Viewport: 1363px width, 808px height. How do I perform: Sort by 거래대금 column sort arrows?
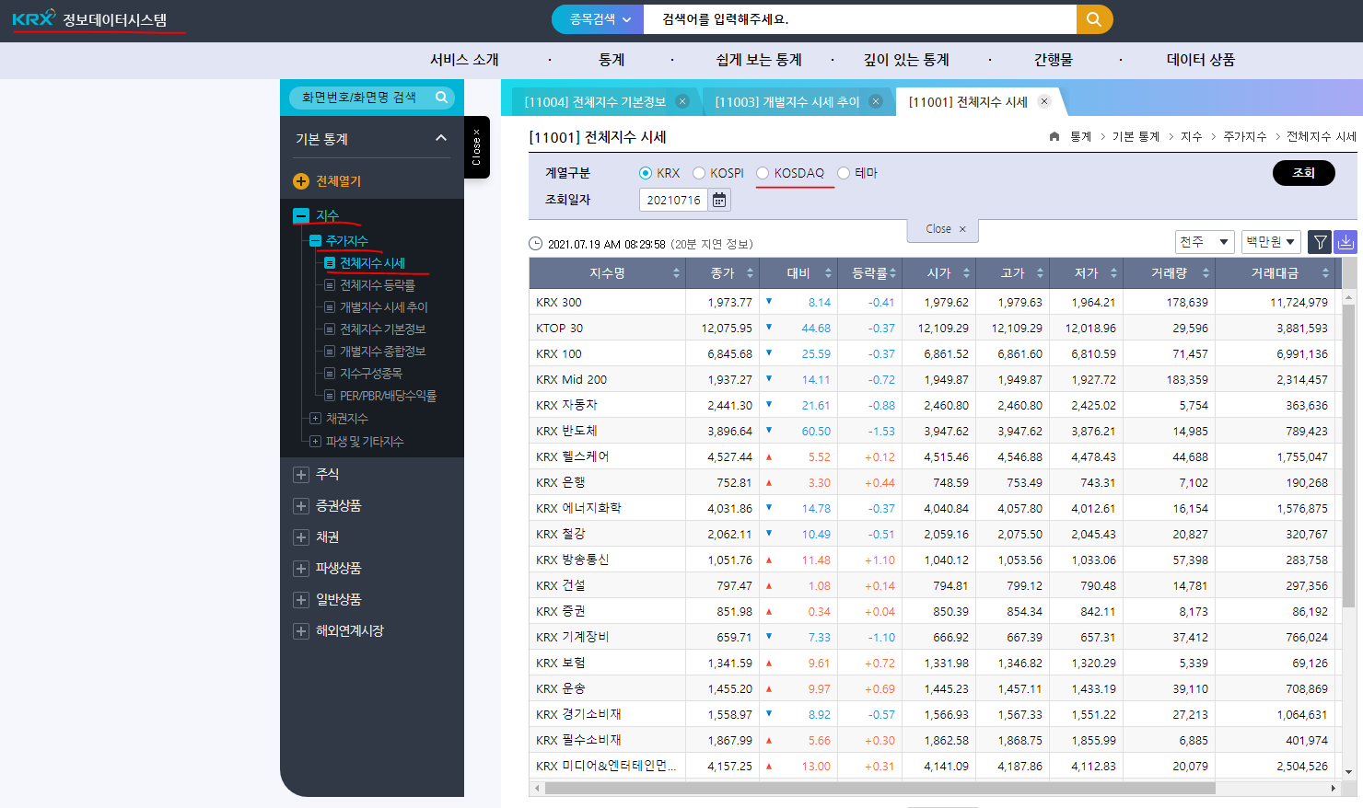tap(1325, 273)
